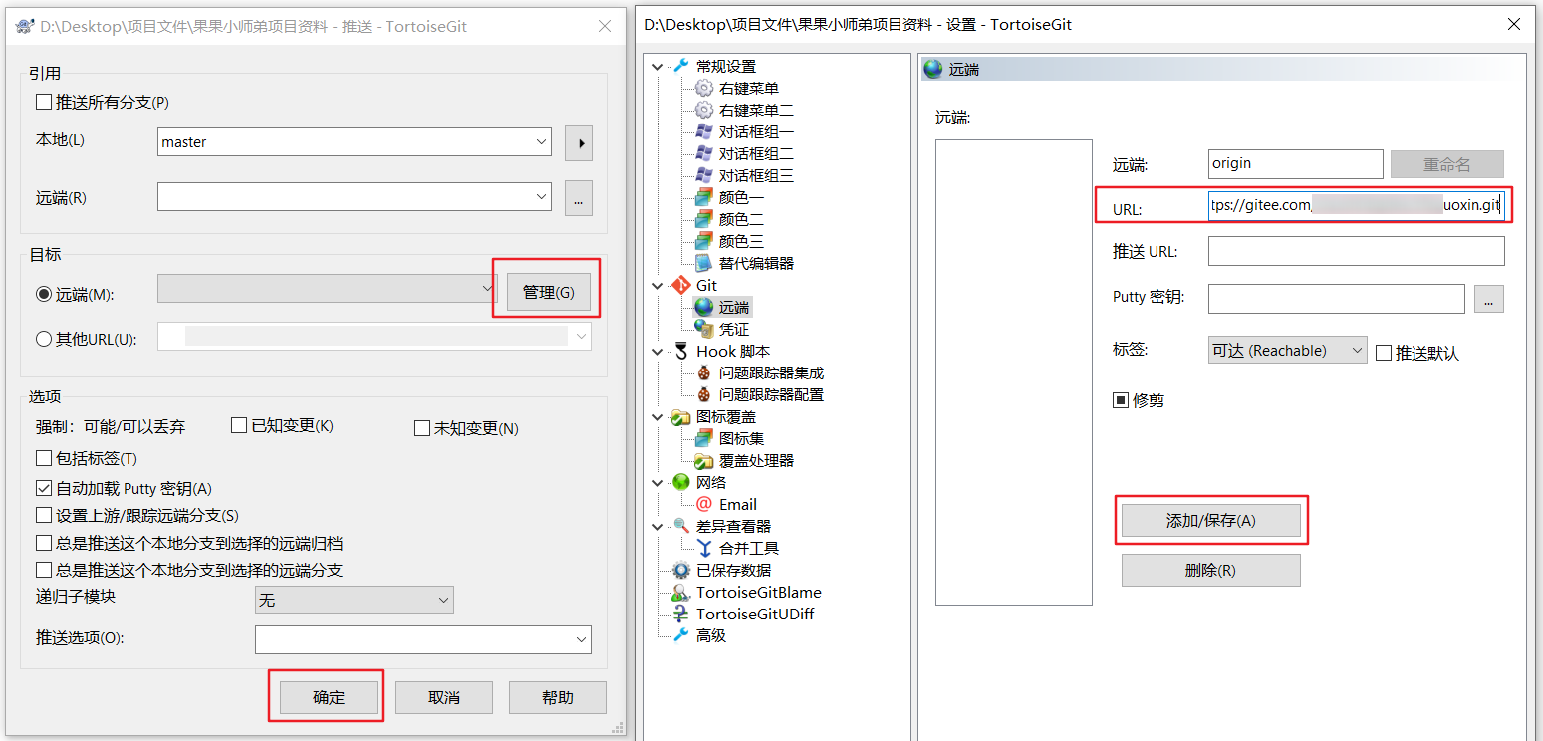Click the 替代编辑器 notepad icon

click(704, 263)
